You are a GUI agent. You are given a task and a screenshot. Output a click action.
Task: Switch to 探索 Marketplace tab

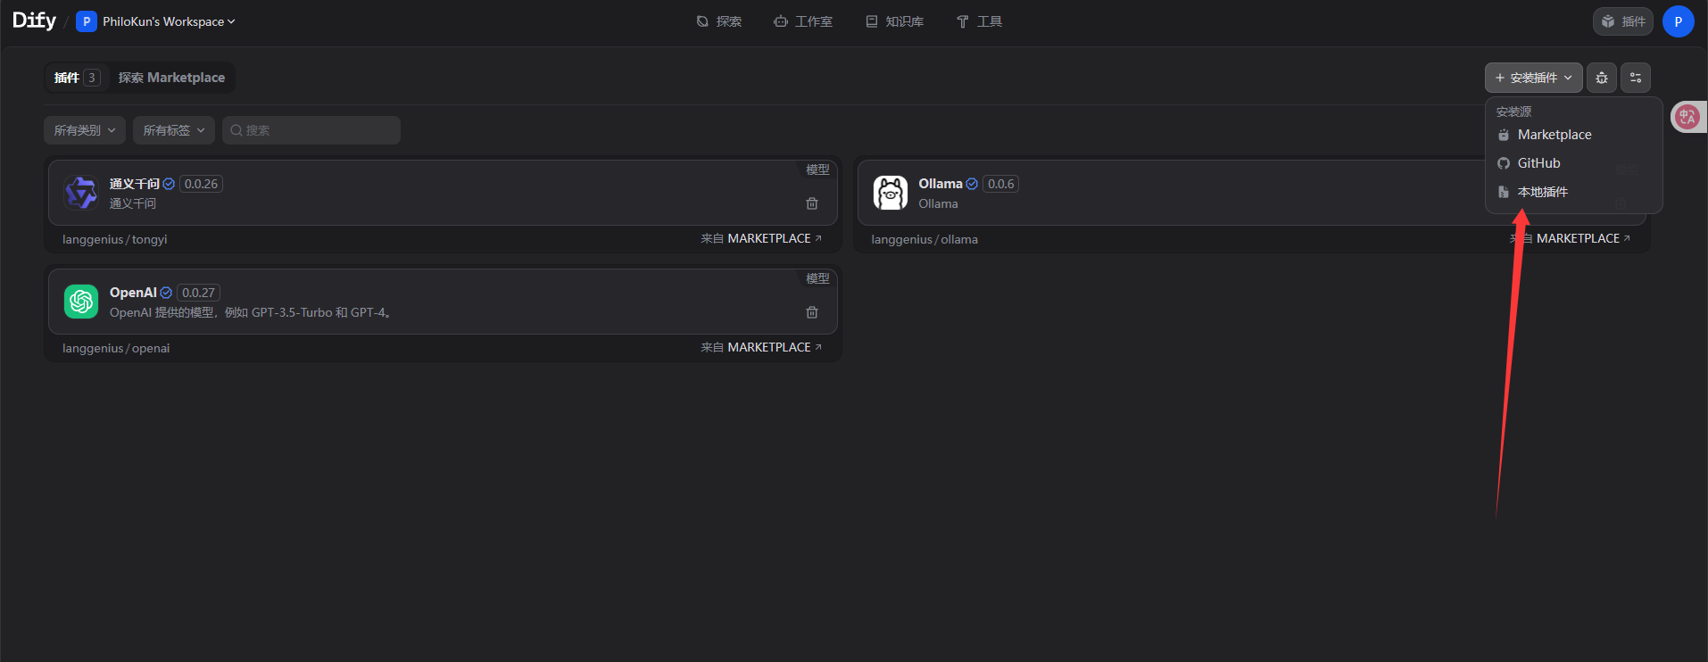click(171, 78)
